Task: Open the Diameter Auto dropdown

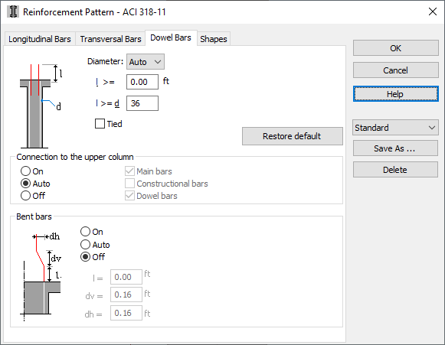Action: (x=146, y=62)
